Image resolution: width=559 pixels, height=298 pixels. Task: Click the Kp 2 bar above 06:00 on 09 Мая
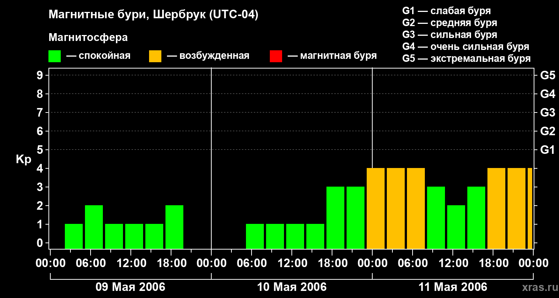click(94, 227)
